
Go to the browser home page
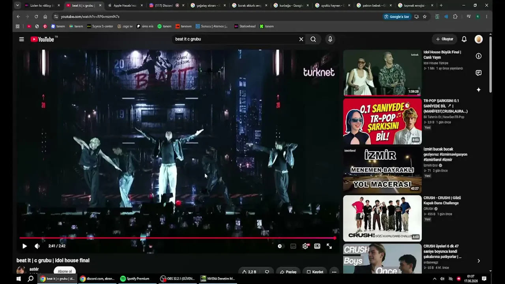click(x=45, y=17)
